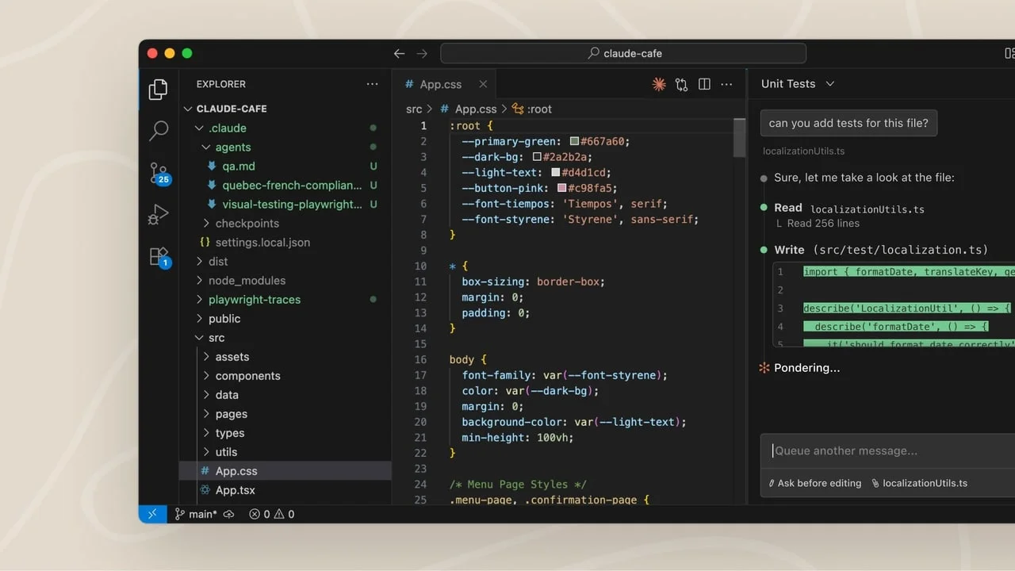The image size is (1015, 571).
Task: Click the localizationUtils.ts attachment chip
Action: [919, 483]
